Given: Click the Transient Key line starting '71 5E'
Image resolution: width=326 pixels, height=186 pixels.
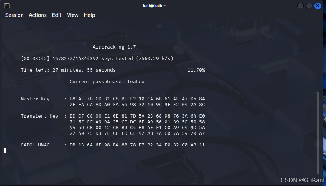Looking at the screenshot, I should 137,122.
